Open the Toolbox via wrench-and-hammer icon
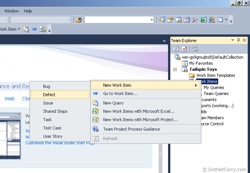Image resolution: width=250 pixels, height=173 pixels. 195,20
